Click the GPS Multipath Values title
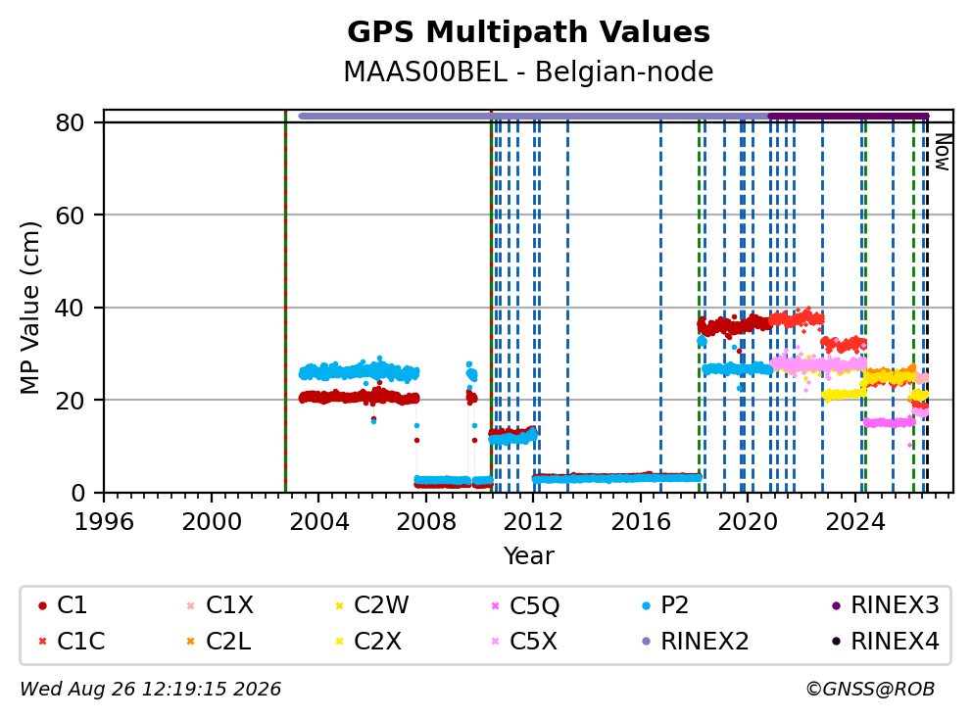 pos(528,32)
